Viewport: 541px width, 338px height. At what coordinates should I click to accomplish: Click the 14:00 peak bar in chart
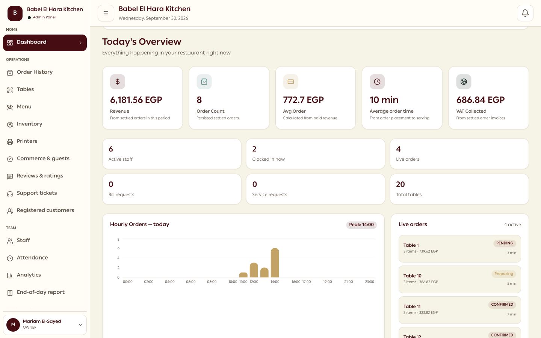pos(275,263)
